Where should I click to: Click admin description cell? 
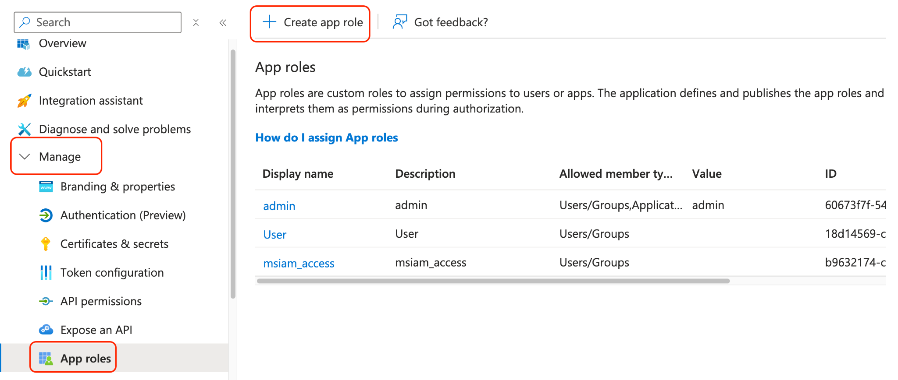tap(411, 205)
